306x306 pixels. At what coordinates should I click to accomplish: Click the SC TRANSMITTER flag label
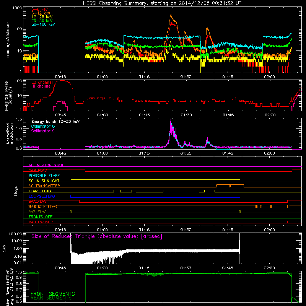[44, 186]
